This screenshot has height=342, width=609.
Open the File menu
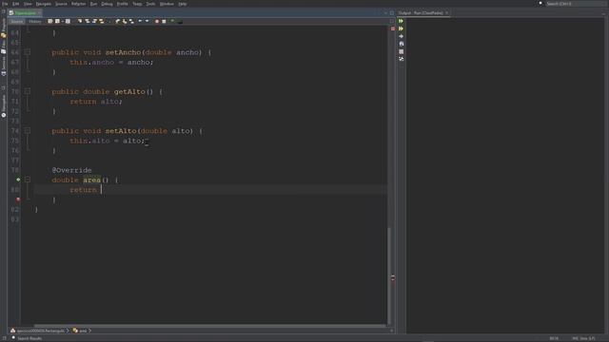pyautogui.click(x=5, y=4)
